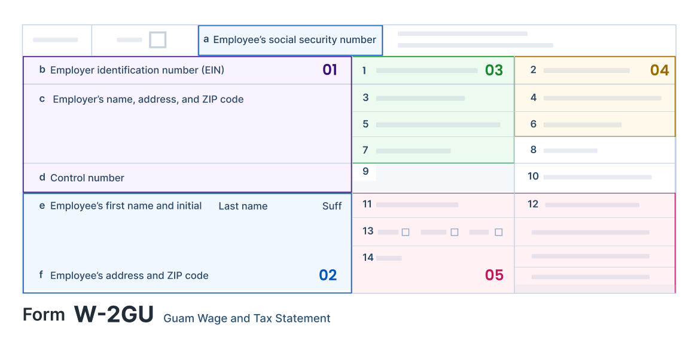This screenshot has width=698, height=344.
Task: Click the Employer's name, address, and ZIP code box
Action: 187,124
